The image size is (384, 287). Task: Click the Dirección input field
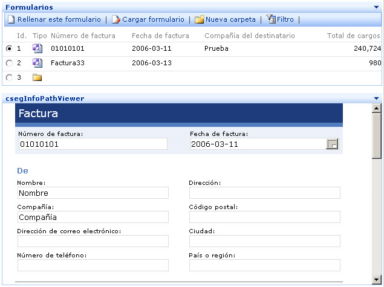coord(265,193)
